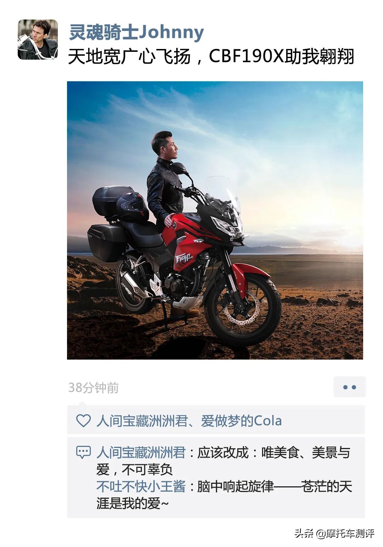Reply to the 唯美食、美景与爱 comment
383x547 pixels.
[223, 461]
